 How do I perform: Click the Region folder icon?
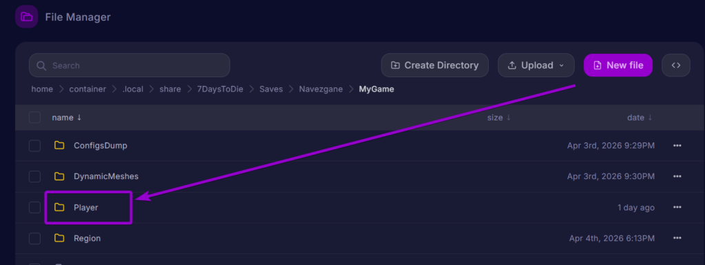[59, 238]
